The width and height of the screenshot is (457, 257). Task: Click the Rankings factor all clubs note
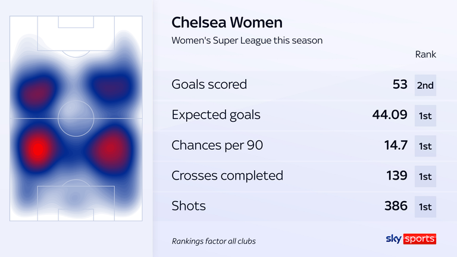(214, 242)
